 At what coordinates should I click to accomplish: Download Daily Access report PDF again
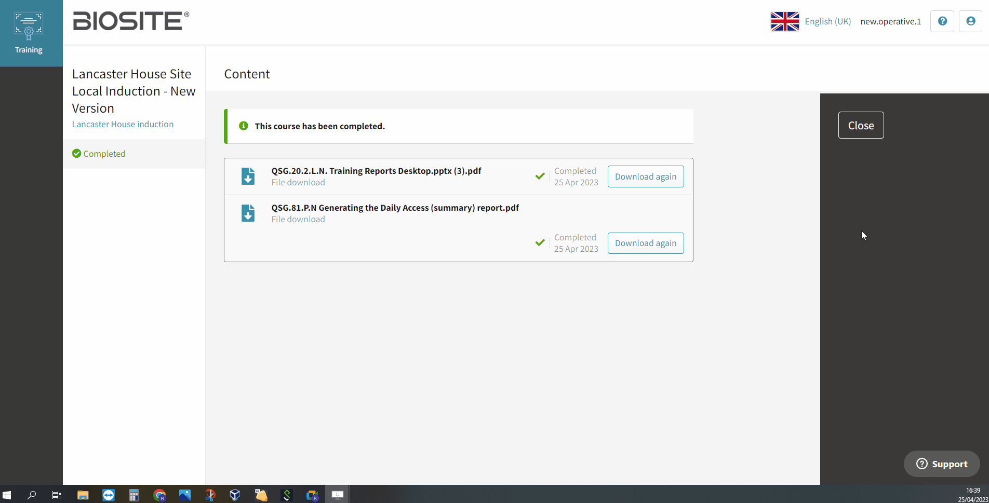pyautogui.click(x=645, y=243)
